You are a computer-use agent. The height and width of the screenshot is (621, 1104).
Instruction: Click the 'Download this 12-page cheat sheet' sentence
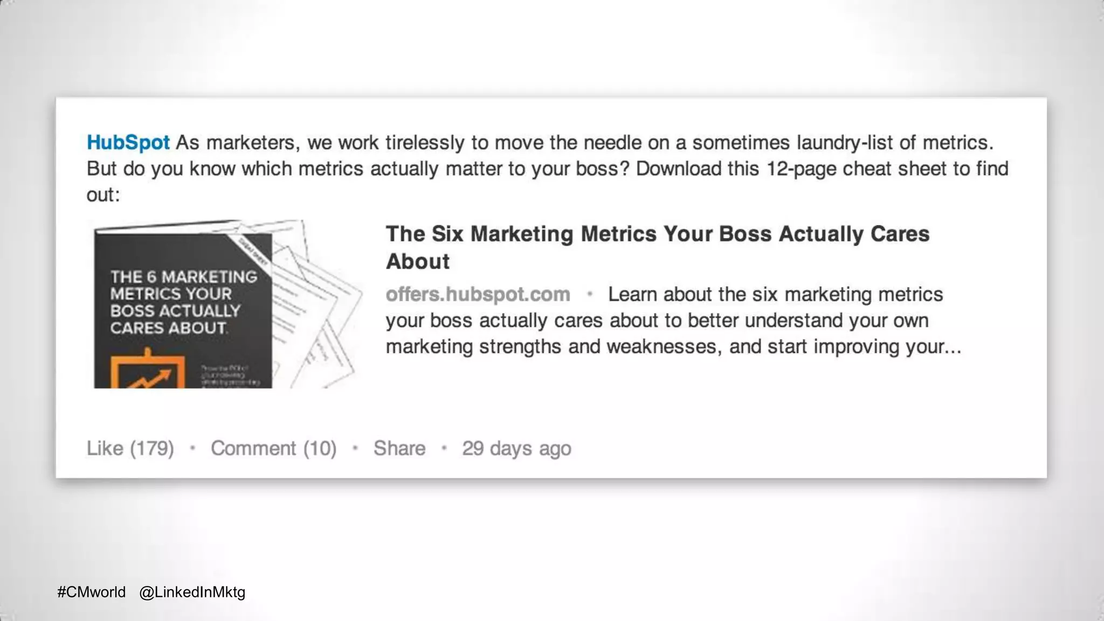822,169
